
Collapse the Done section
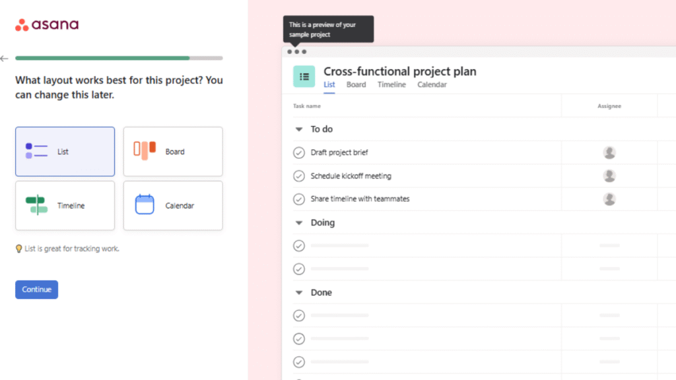[298, 292]
